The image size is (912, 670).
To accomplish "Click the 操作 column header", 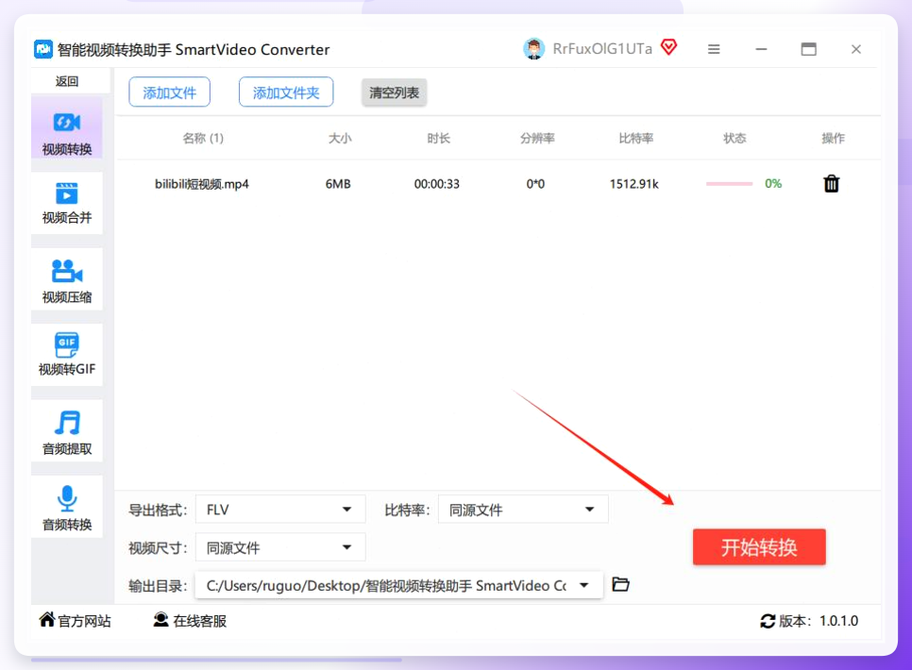I will tap(833, 138).
